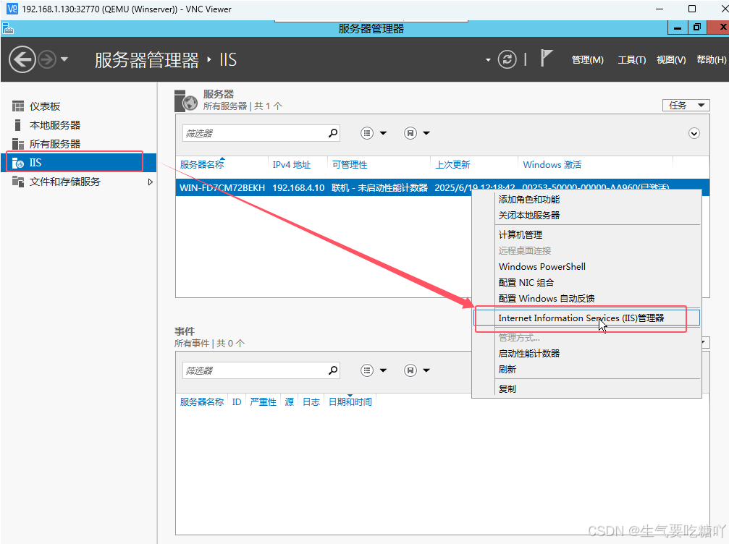The width and height of the screenshot is (729, 544).
Task: Open dropdown beside servers criteria icon
Action: [x=383, y=133]
